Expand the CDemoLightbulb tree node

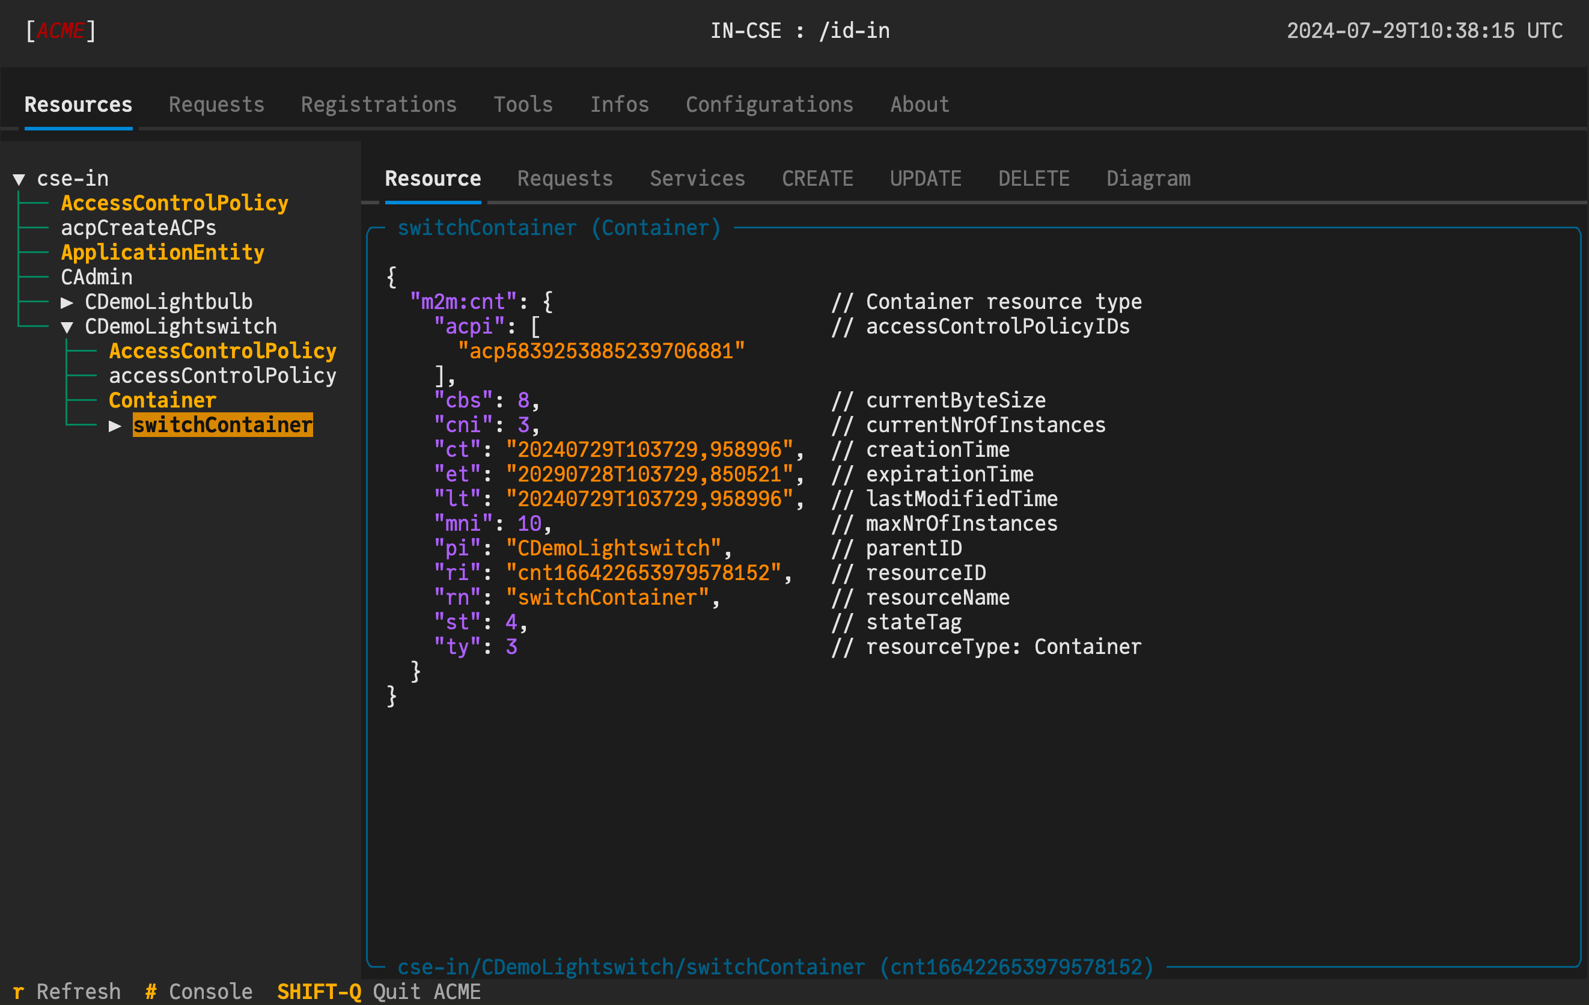(67, 302)
